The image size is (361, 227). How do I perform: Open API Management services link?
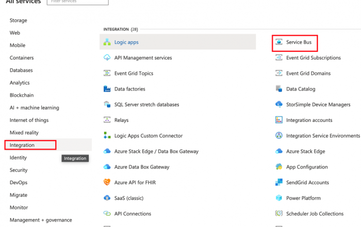click(x=143, y=58)
